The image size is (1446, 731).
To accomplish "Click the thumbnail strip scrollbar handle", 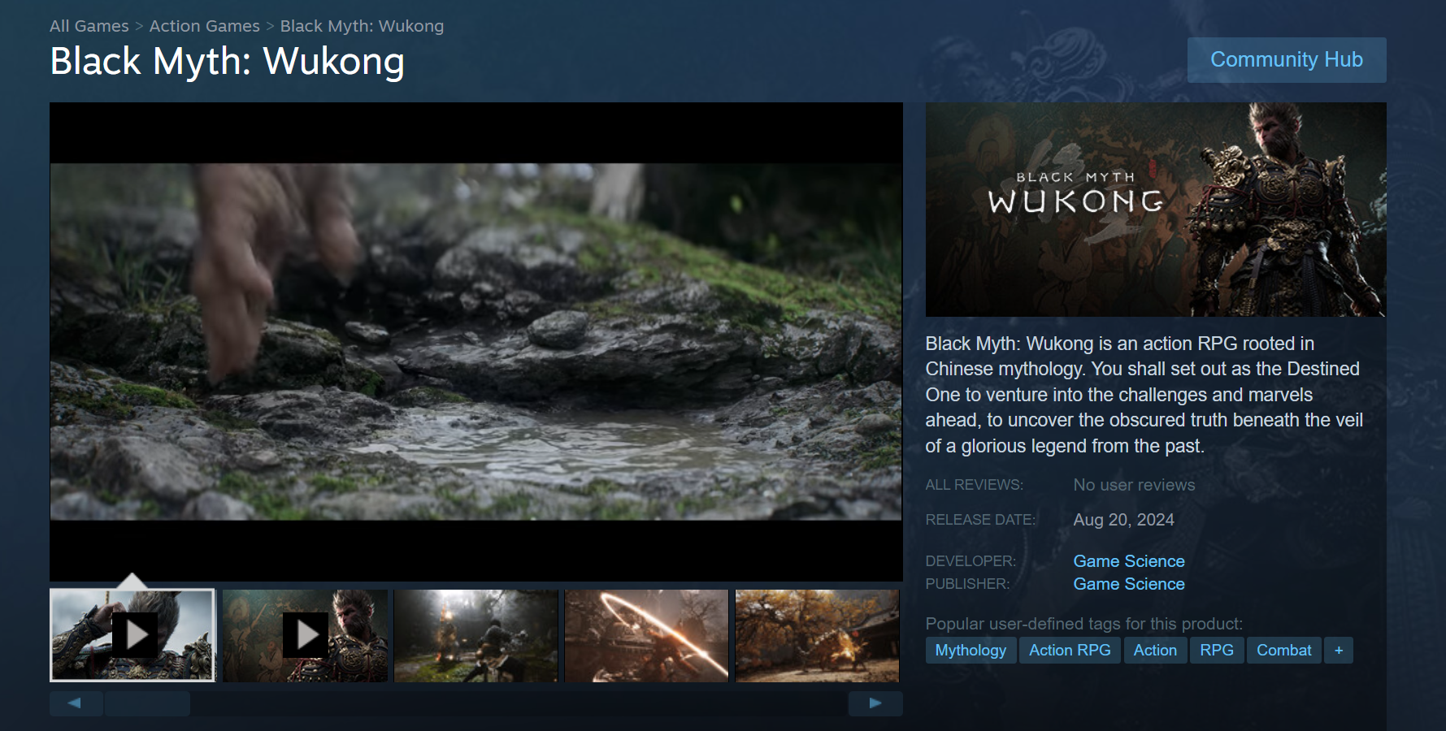I will 147,703.
